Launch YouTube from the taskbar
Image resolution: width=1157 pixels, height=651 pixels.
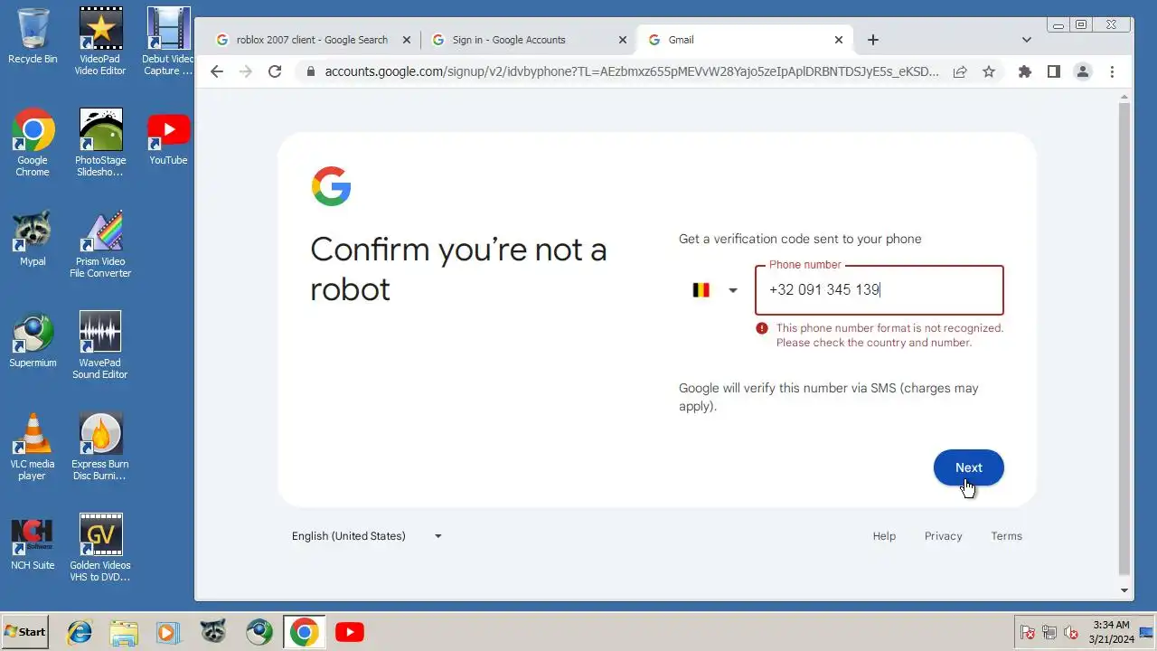tap(350, 632)
